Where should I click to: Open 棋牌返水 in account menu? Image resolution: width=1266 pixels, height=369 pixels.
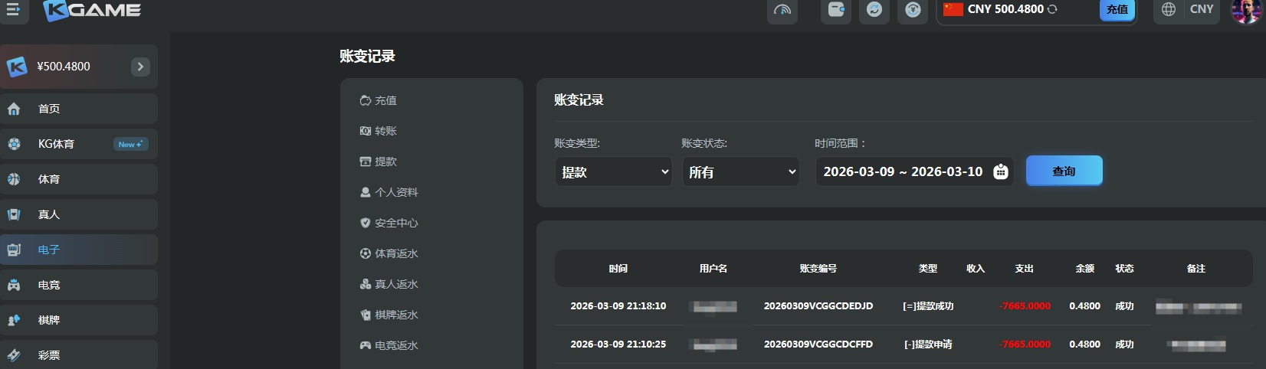(389, 315)
